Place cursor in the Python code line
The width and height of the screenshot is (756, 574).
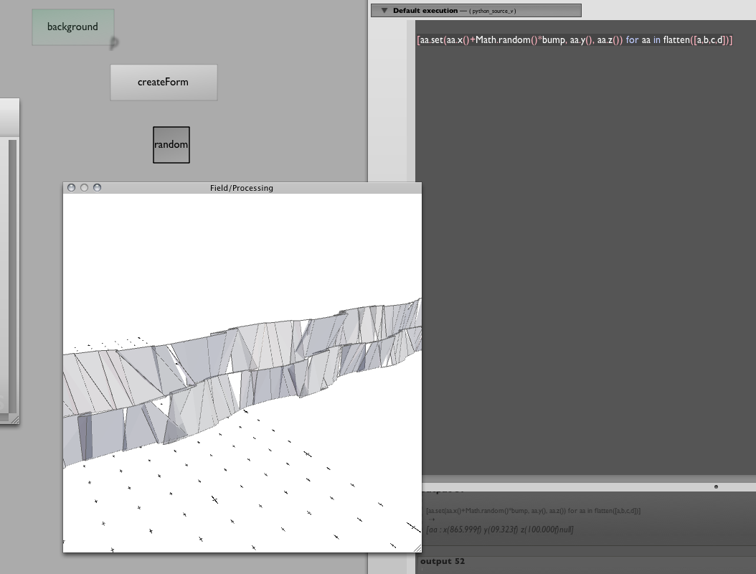coord(574,41)
